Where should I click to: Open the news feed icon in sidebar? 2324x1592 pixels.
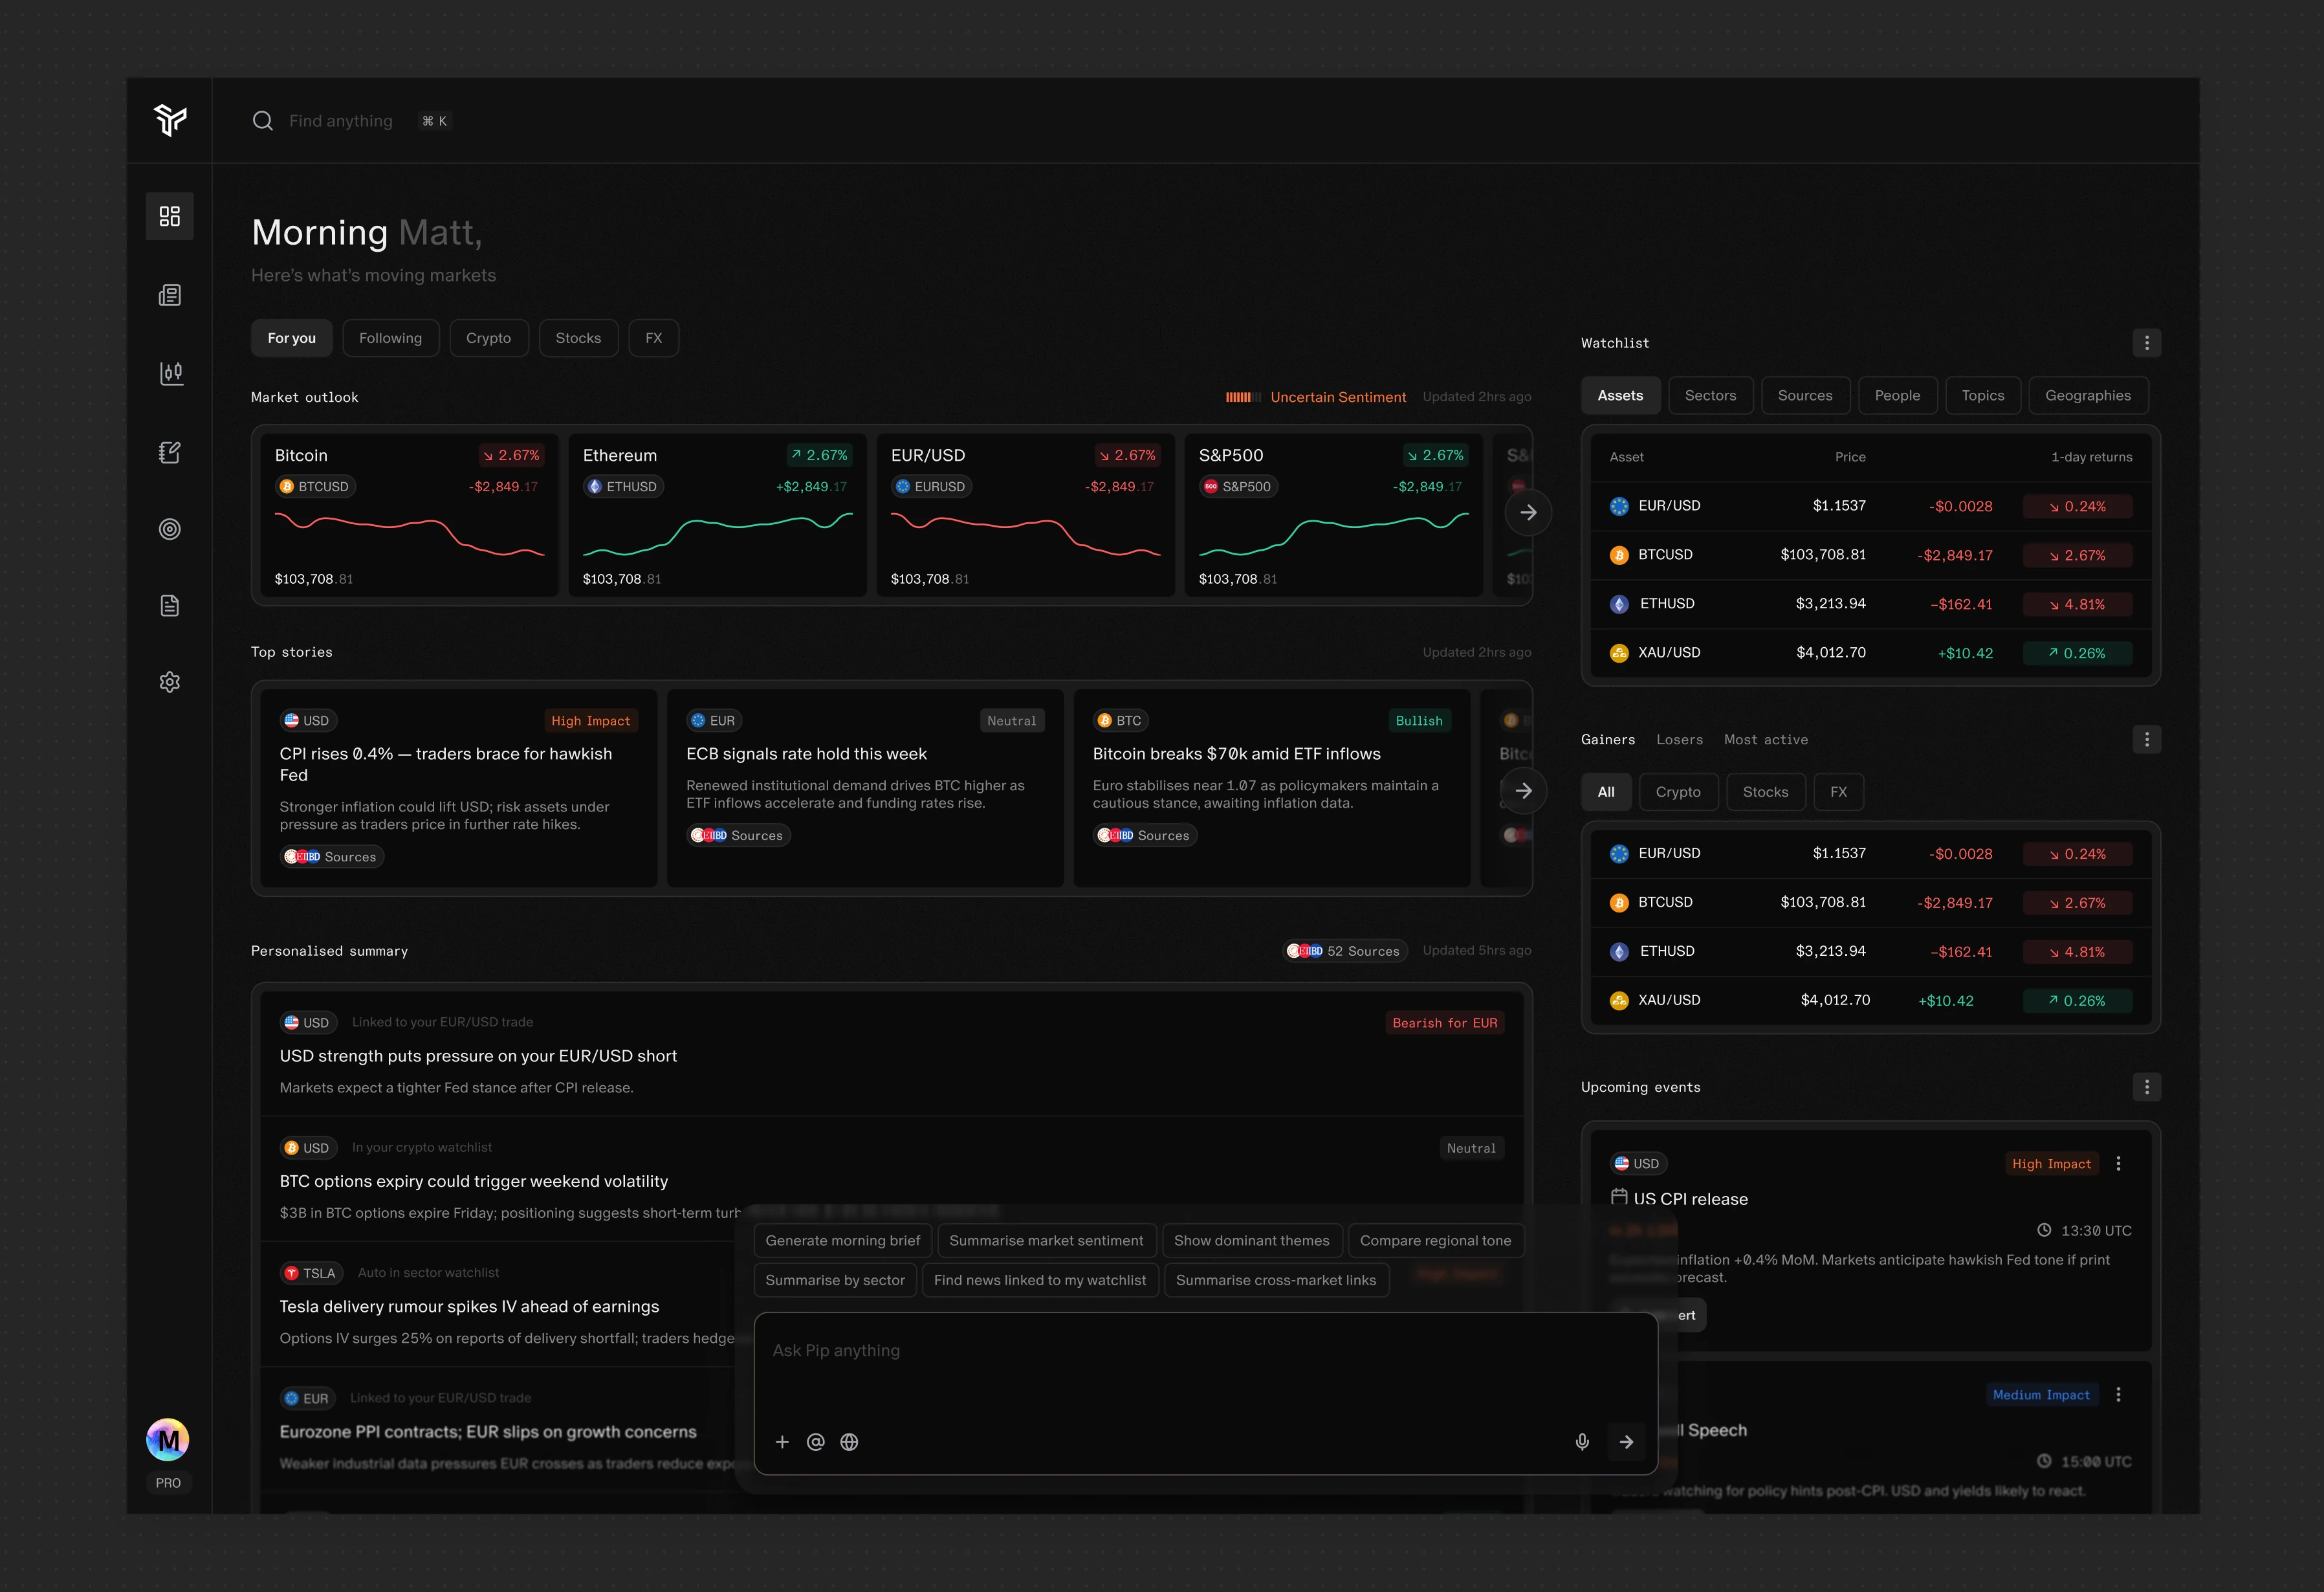170,295
